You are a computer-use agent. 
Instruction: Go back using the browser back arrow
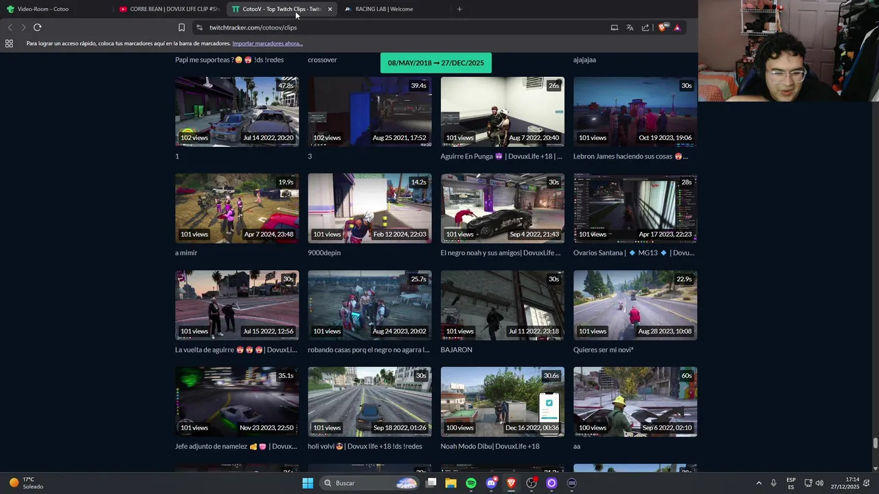click(x=10, y=27)
